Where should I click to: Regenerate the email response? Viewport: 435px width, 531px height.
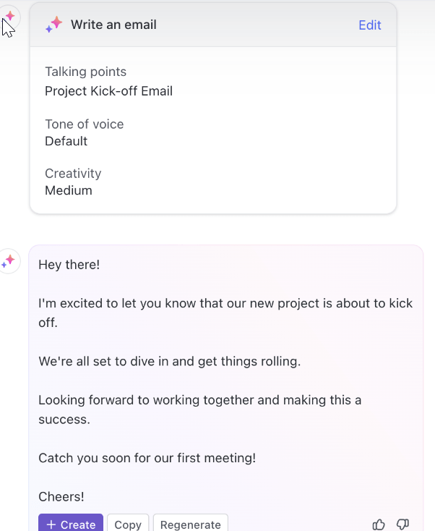(x=191, y=524)
